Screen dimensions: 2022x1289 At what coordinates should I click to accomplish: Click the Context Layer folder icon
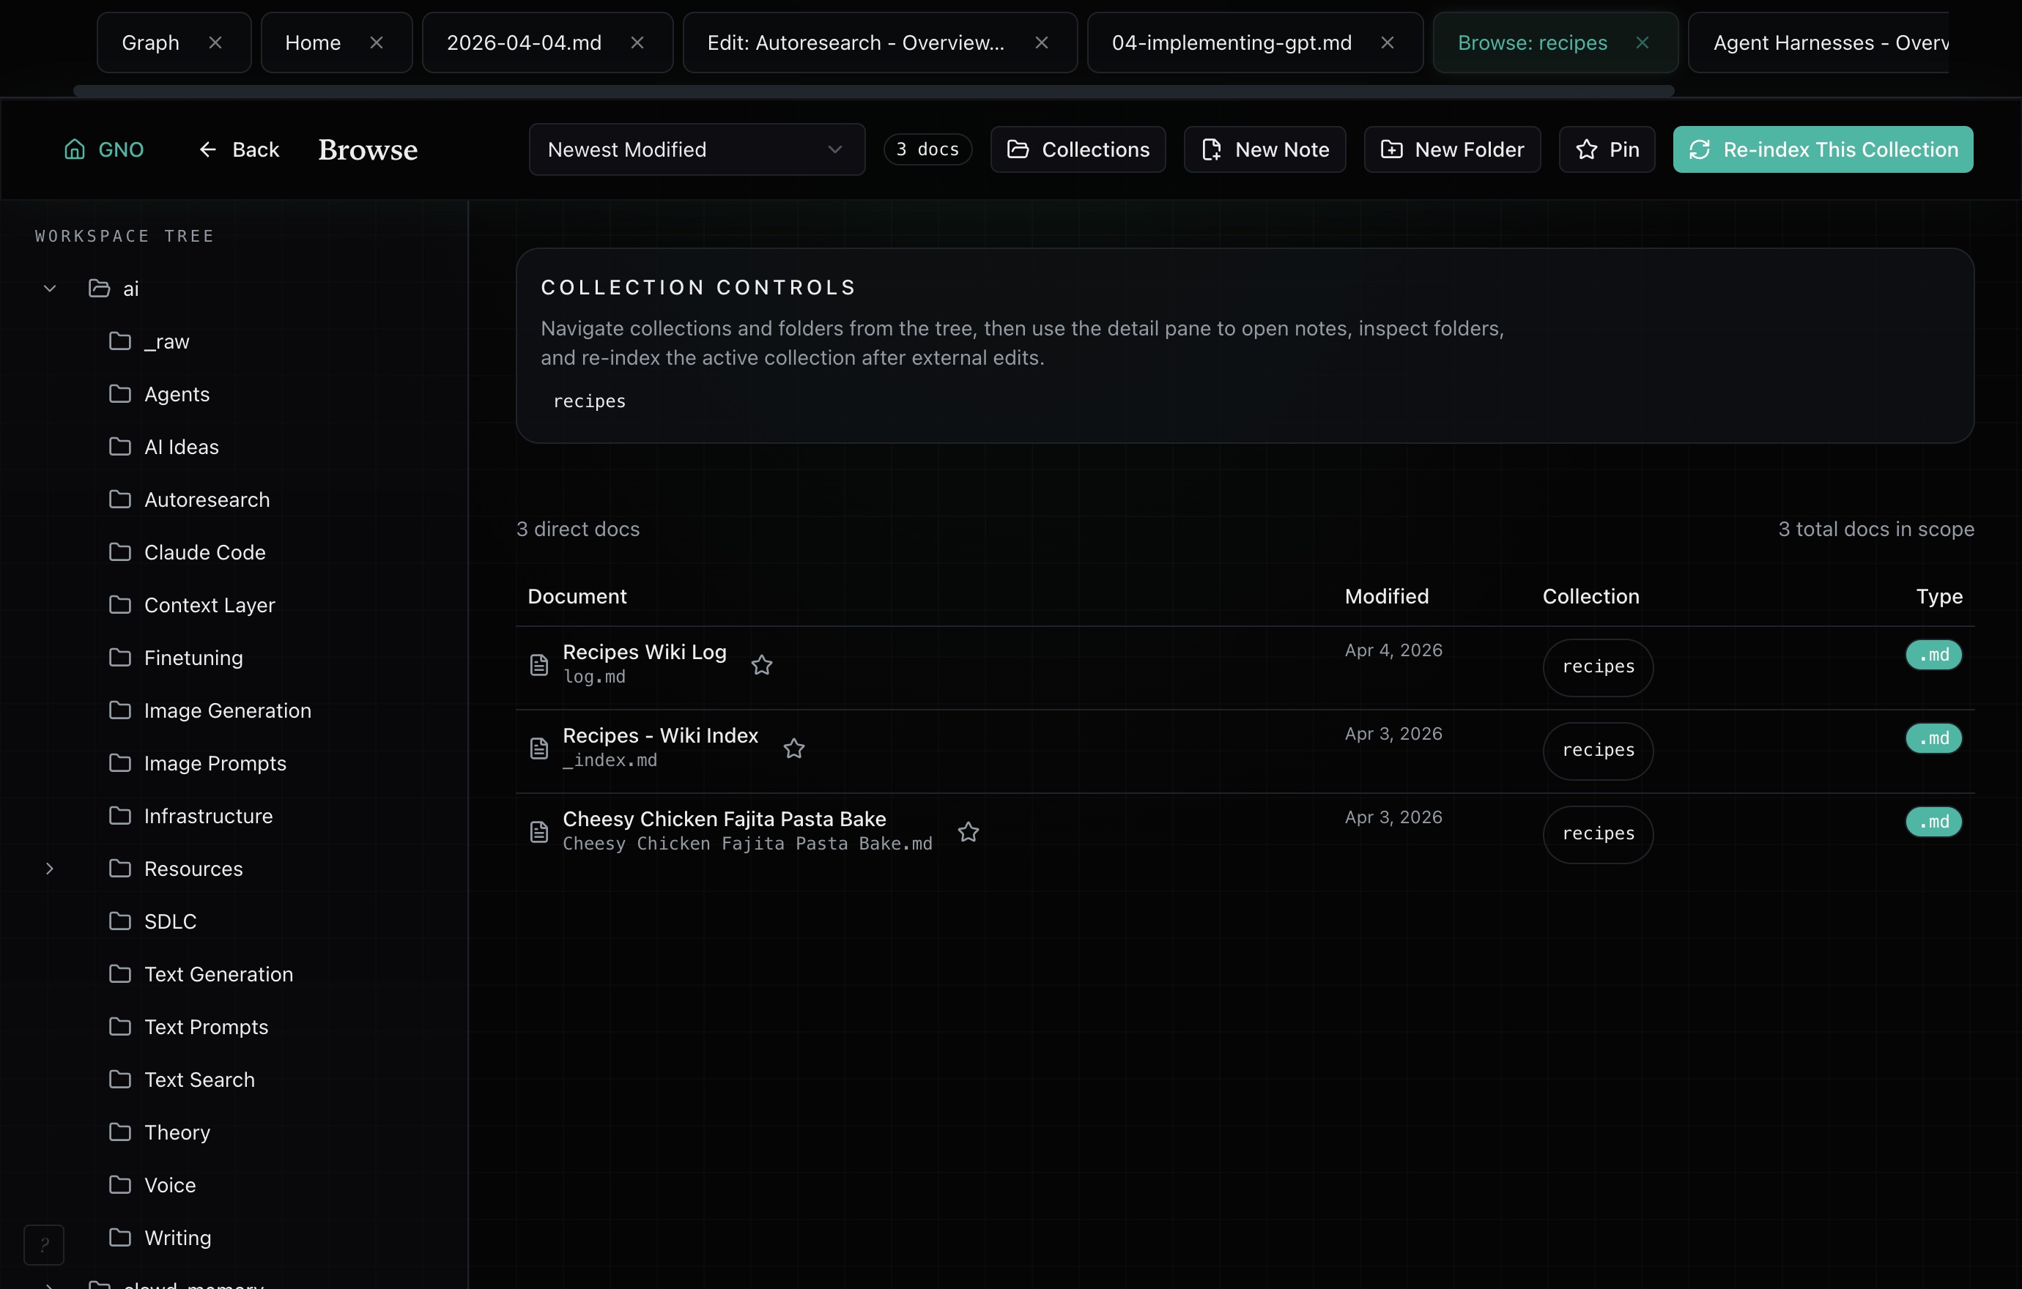(120, 605)
